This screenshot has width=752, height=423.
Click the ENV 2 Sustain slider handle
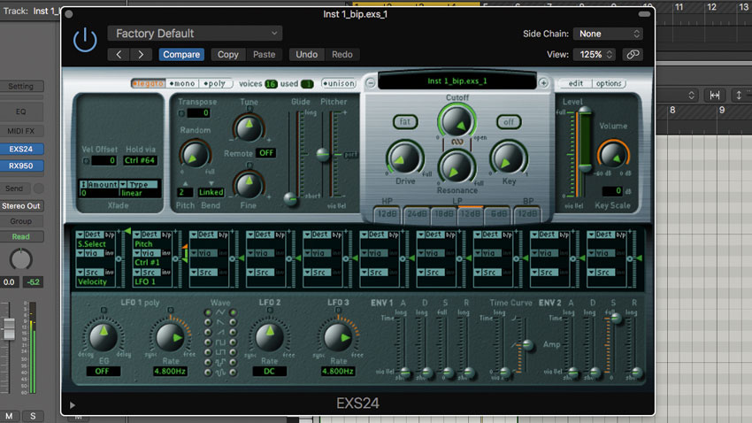coord(617,319)
